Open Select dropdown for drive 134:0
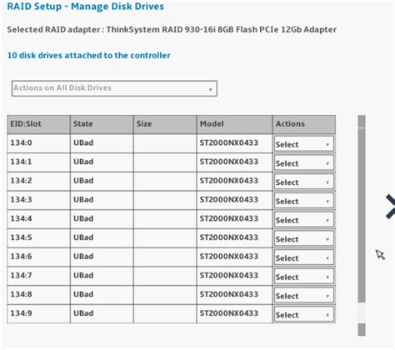The width and height of the screenshot is (395, 350). (x=304, y=143)
